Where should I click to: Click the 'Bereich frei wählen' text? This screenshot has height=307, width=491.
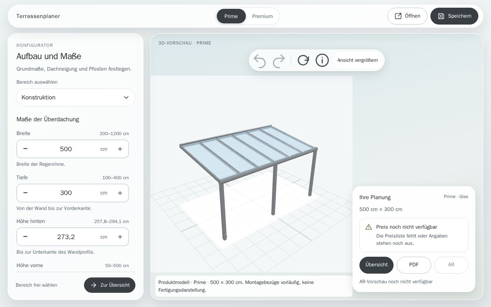(x=36, y=285)
